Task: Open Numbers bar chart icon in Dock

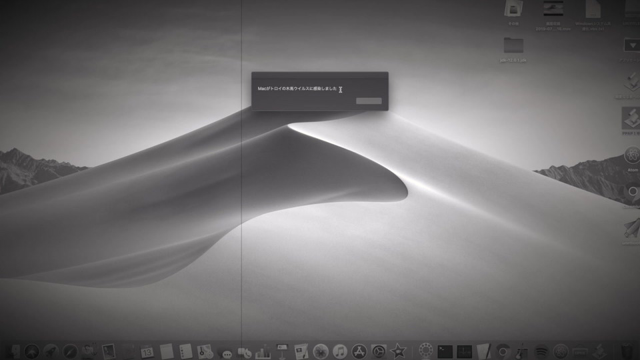Action: 263,351
